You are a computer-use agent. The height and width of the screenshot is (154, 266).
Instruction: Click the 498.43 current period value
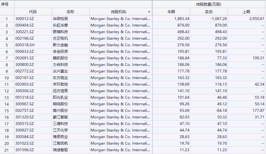tap(183, 32)
